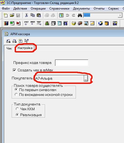Image resolution: width=124 pixels, height=143 pixels.
Task: Click the lined report list icon
Action: (x=86, y=23)
